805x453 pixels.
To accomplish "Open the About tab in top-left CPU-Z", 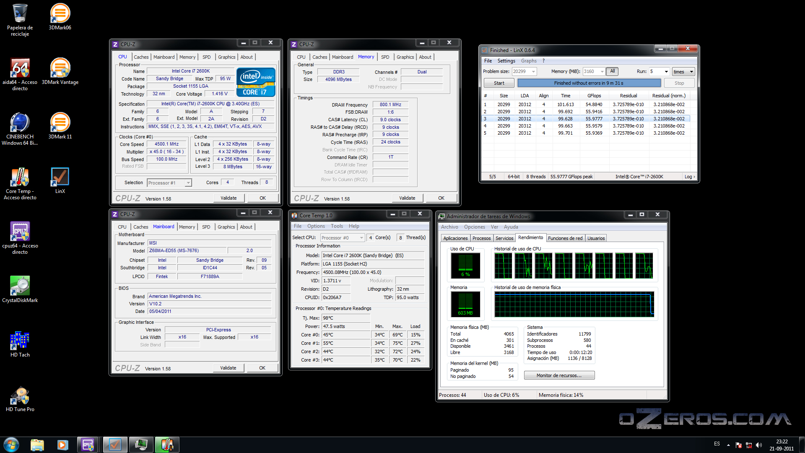I will (247, 57).
